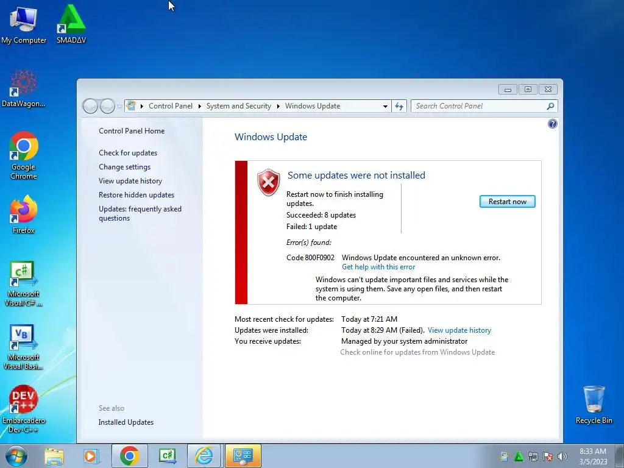
Task: Click Check online for updates from Windows Update
Action: [x=417, y=352]
